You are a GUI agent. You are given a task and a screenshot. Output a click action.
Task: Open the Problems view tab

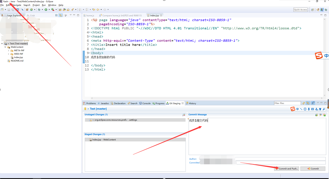tap(89, 103)
